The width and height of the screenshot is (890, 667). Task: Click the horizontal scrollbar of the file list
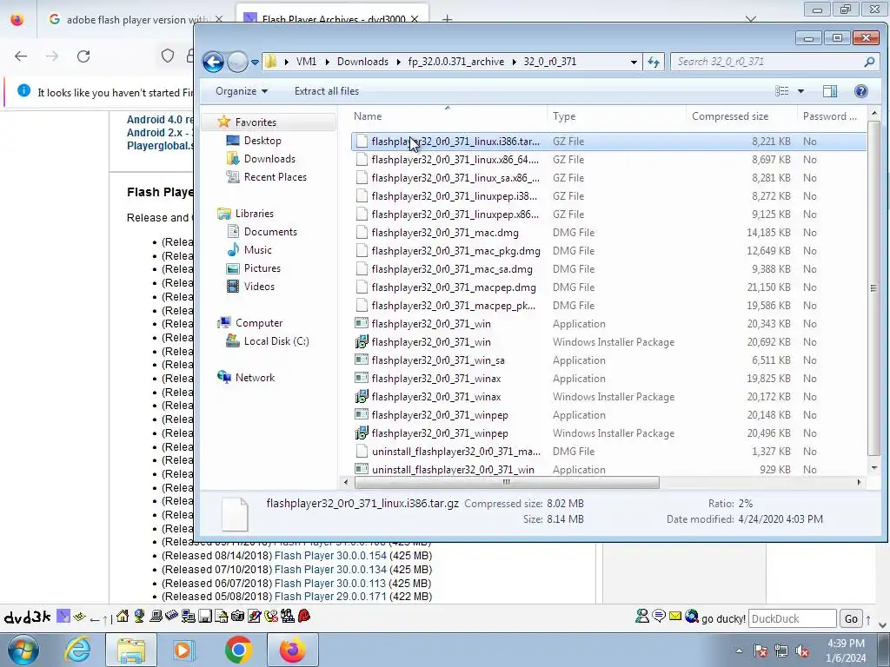tap(507, 483)
